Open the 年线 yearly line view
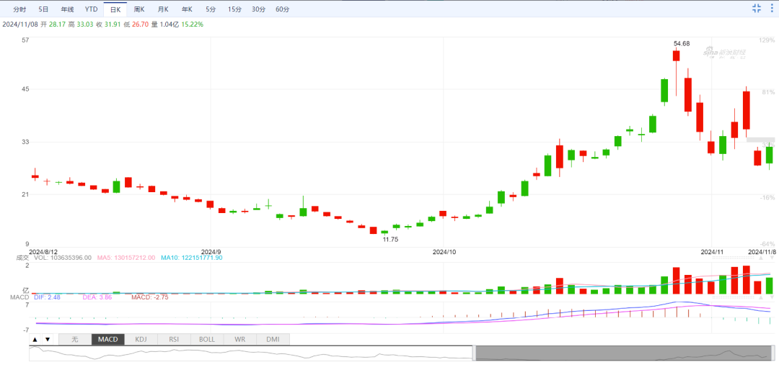This screenshot has width=779, height=375. (x=67, y=9)
